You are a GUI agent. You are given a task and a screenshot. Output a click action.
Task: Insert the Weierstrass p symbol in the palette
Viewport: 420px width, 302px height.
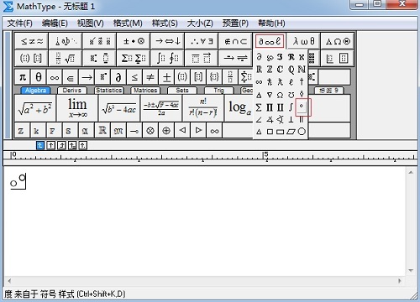[270, 57]
